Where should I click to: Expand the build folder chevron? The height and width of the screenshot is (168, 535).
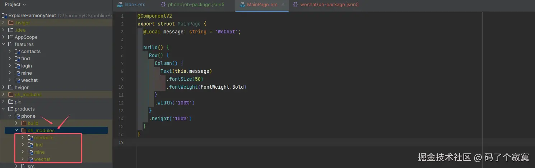click(x=17, y=123)
